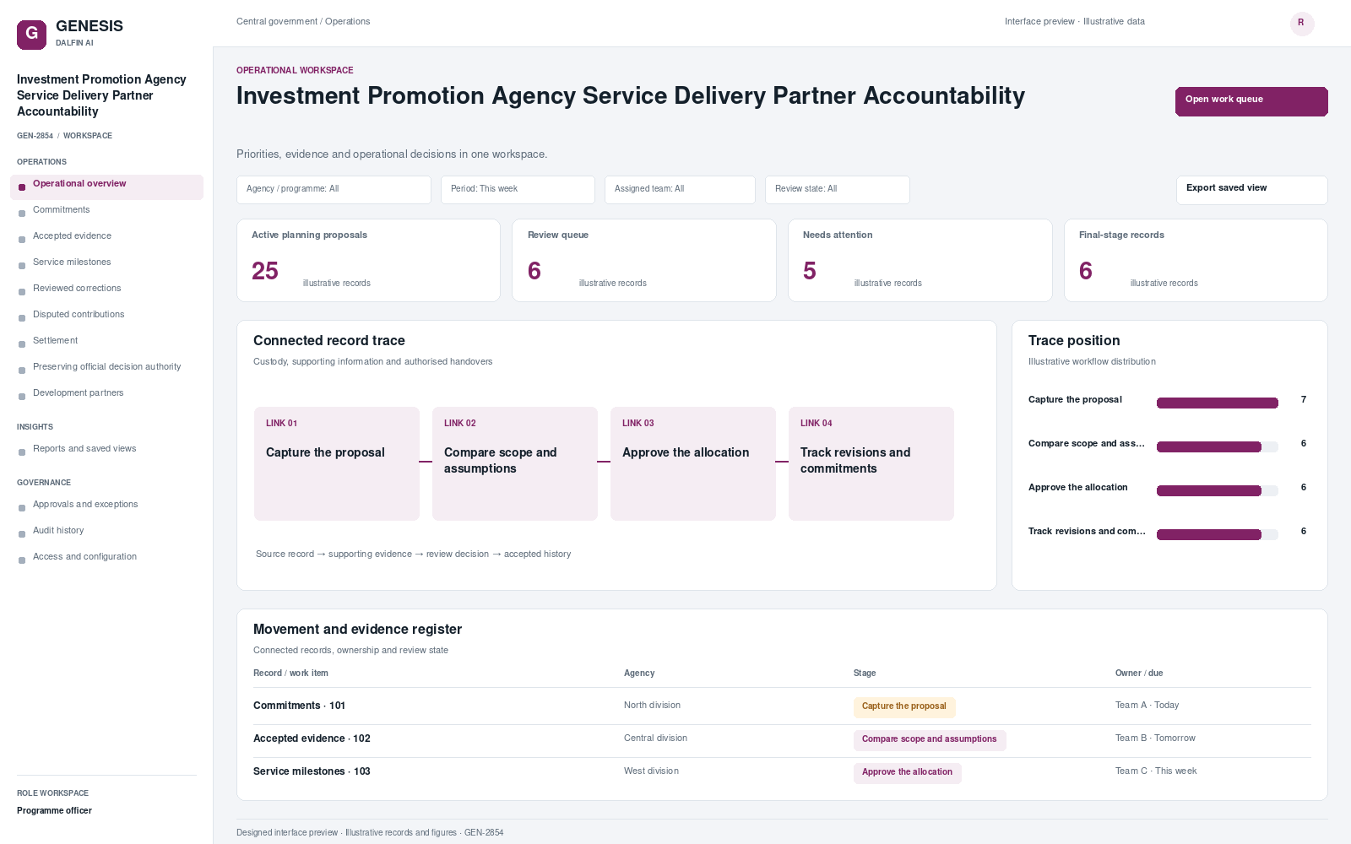This screenshot has width=1351, height=844.
Task: Open the user avatar R
Action: click(1301, 23)
